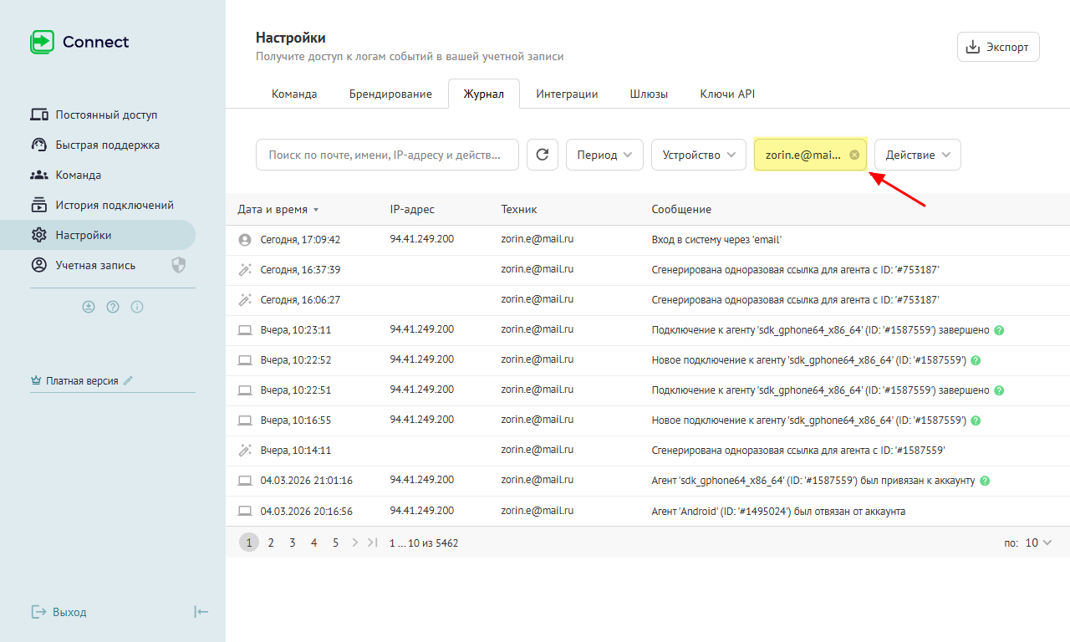Viewport: 1070px width, 642px height.
Task: Click the green help icon on the top 'завершено' row
Action: pyautogui.click(x=999, y=330)
